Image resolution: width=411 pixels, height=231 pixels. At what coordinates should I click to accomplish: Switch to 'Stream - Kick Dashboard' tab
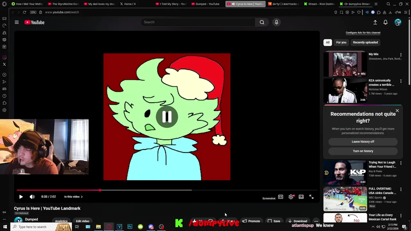319,4
